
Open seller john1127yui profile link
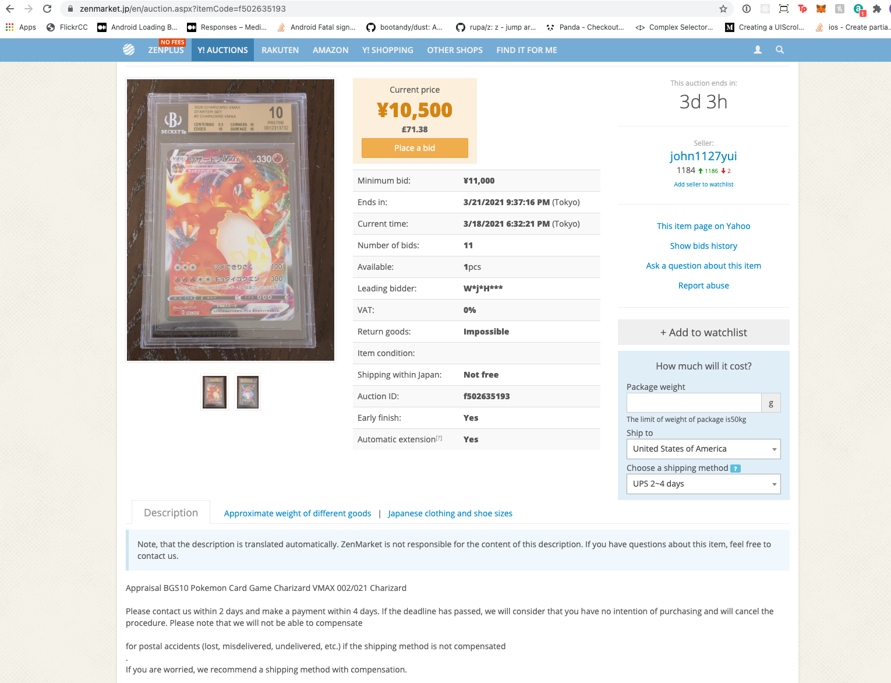(703, 156)
